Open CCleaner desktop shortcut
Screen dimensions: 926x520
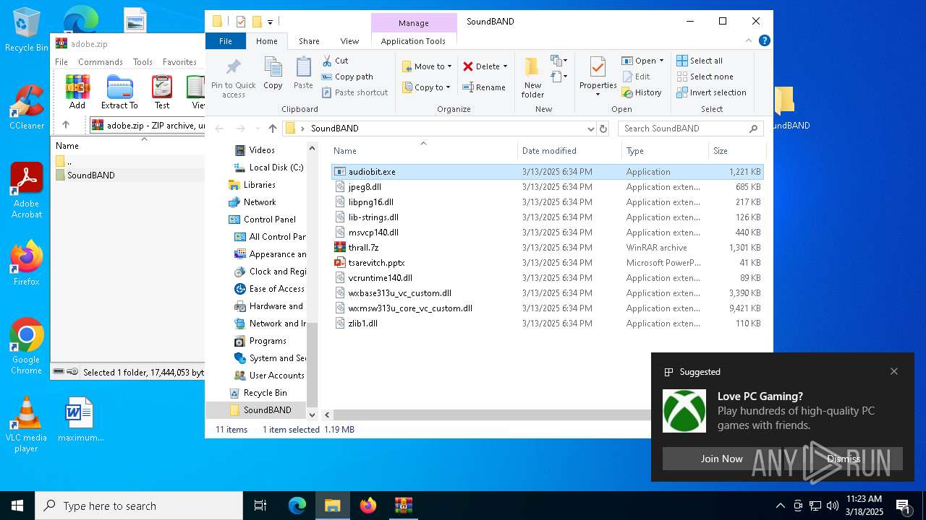tap(26, 107)
